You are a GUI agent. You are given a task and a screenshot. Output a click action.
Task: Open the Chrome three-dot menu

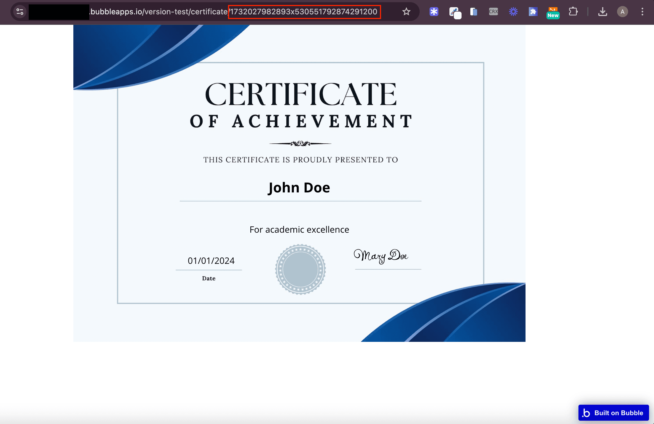[x=642, y=12]
